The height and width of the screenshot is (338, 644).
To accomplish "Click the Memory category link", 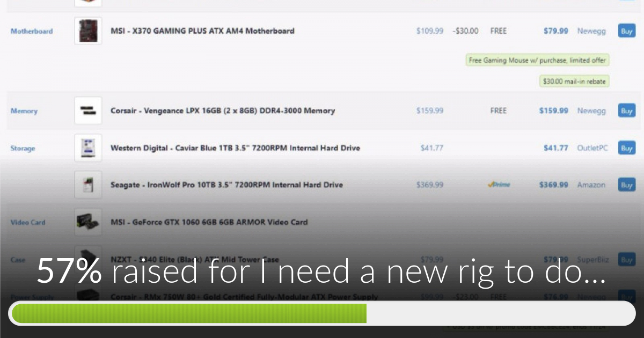I will (x=24, y=111).
